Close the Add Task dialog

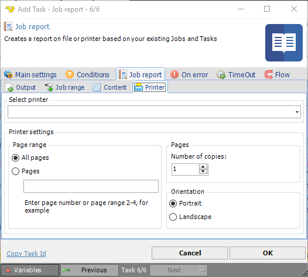[x=294, y=9]
